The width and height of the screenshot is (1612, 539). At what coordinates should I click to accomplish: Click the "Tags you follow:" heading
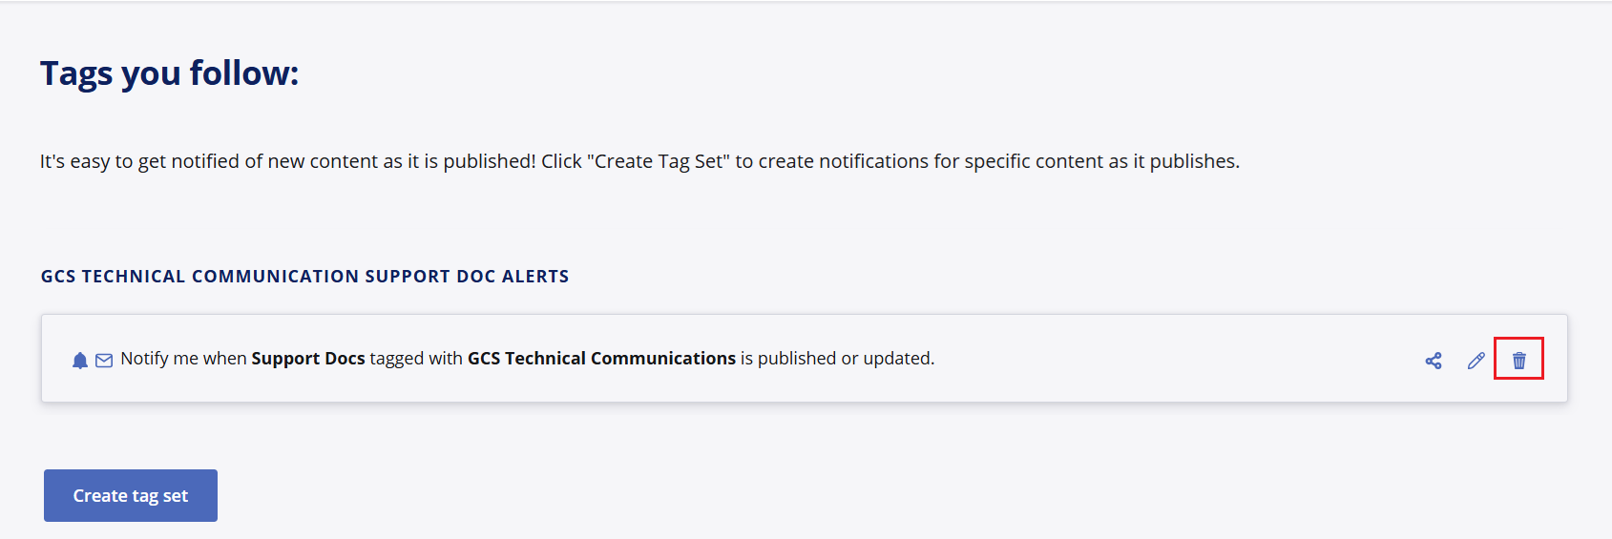point(169,73)
